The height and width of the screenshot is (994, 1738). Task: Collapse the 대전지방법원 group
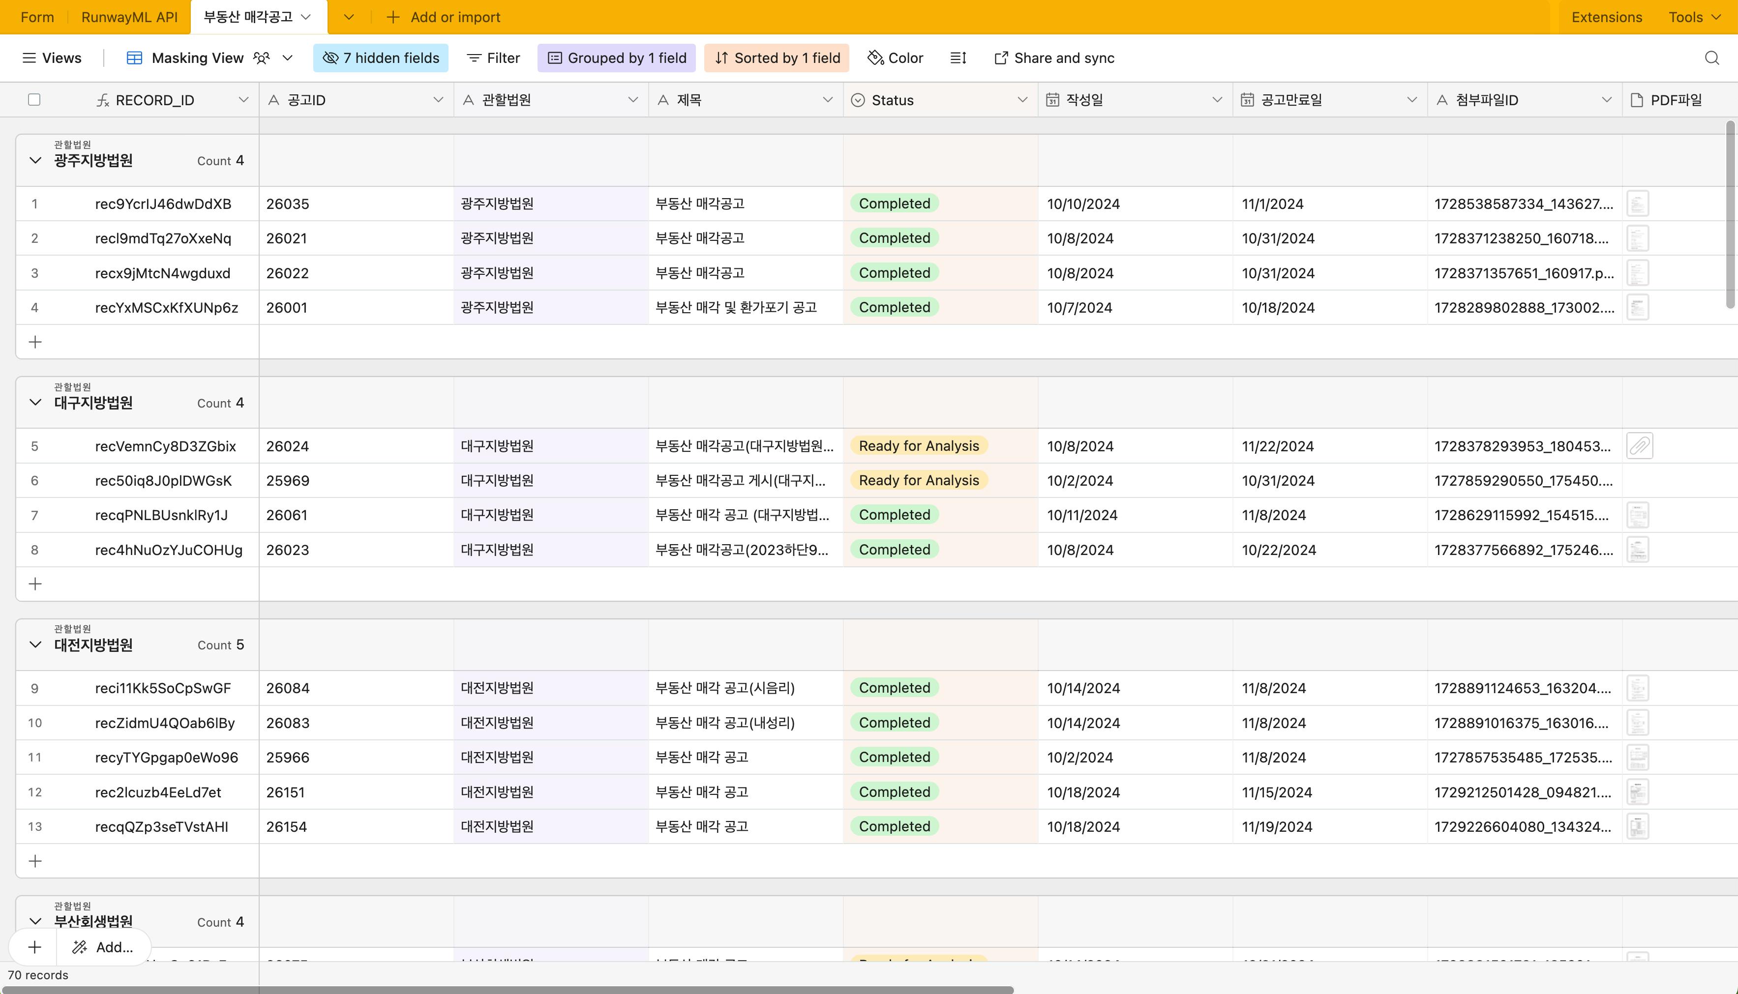(35, 644)
